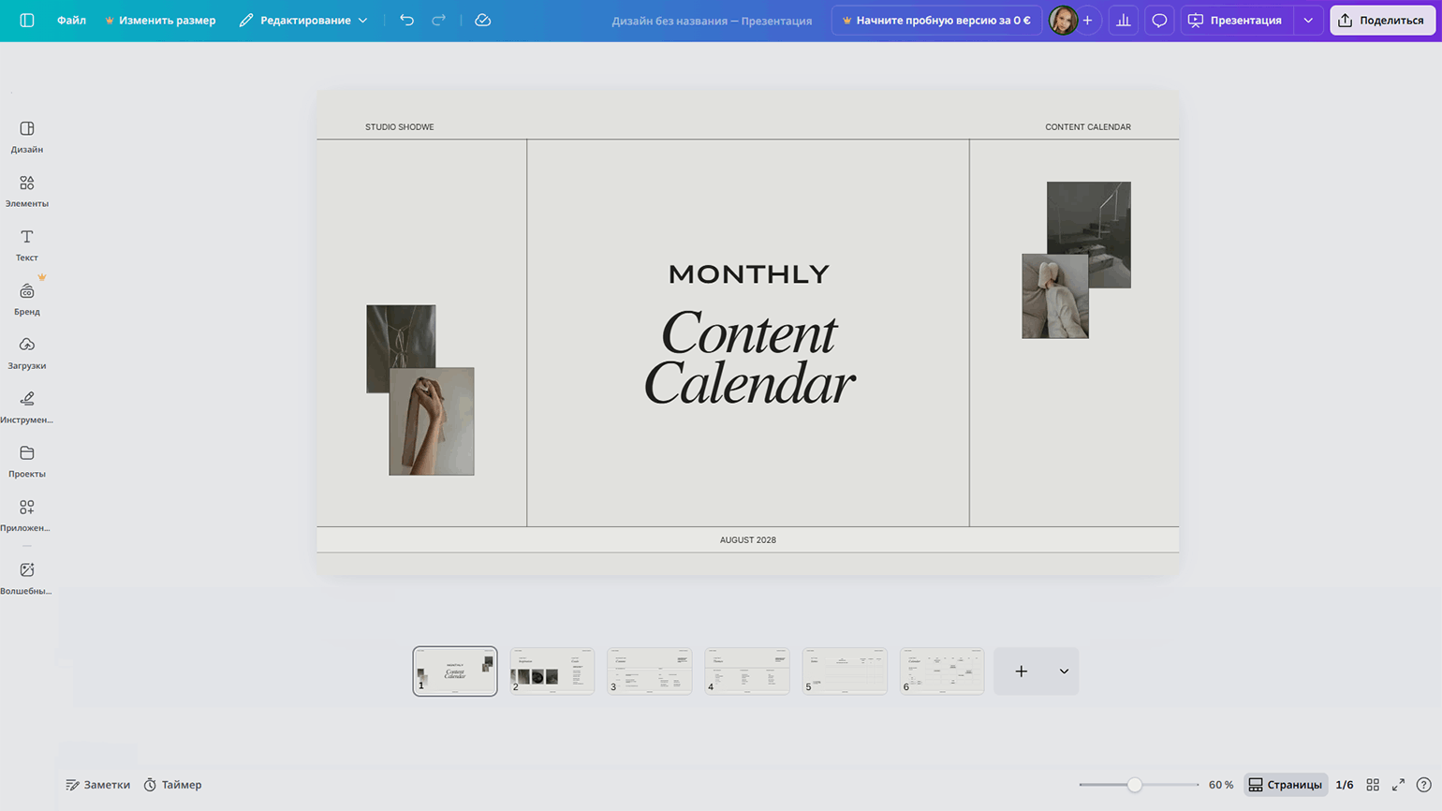Open the comments speech bubble icon

pos(1159,20)
